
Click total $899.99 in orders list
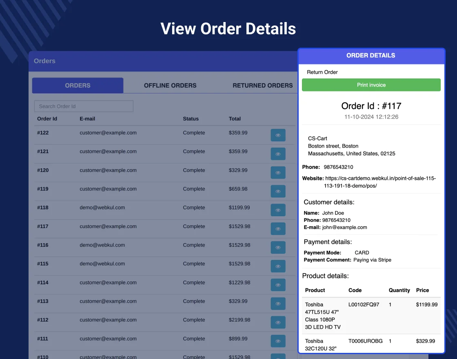tap(238, 339)
